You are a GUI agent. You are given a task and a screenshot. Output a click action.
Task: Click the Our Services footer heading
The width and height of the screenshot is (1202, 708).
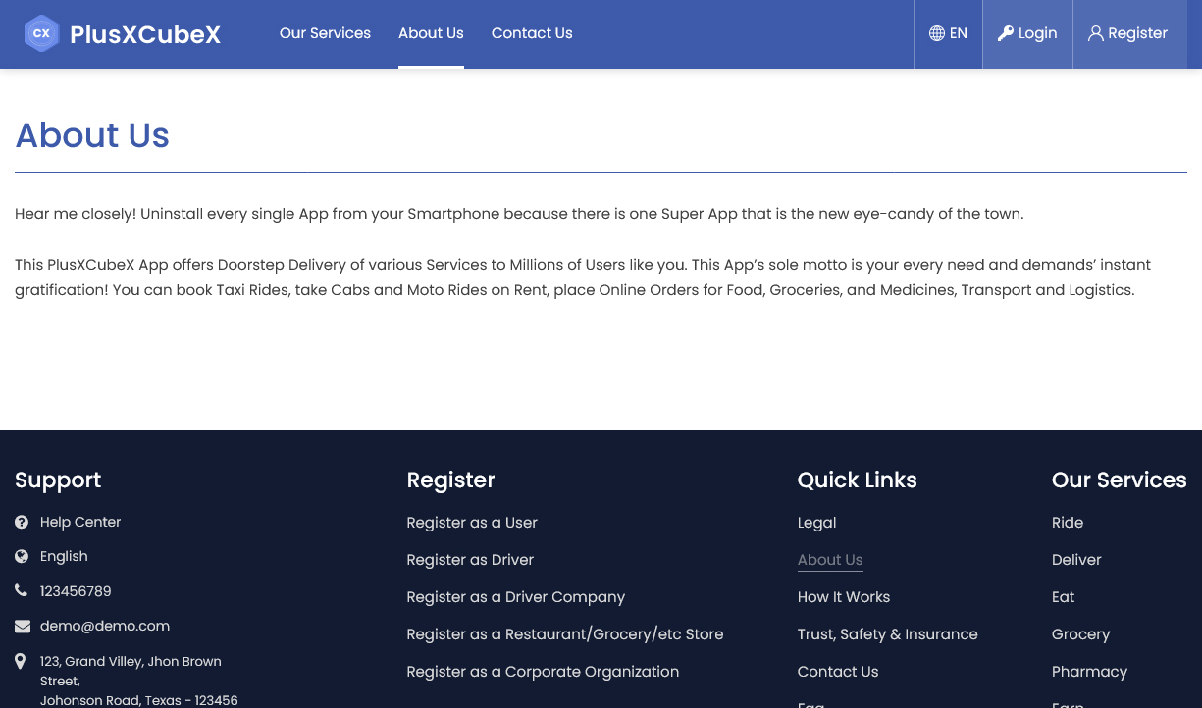click(1120, 480)
